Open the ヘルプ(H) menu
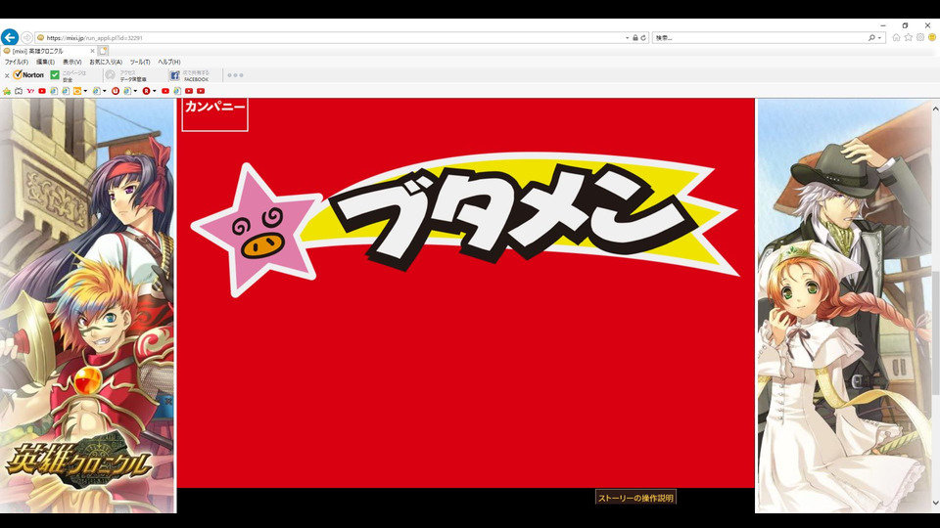The width and height of the screenshot is (940, 528). tap(169, 62)
